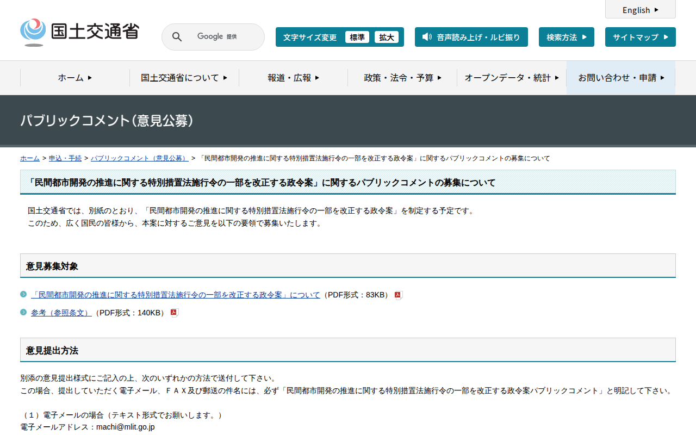Set font size to 拡大
This screenshot has width=696, height=435.
(x=387, y=37)
